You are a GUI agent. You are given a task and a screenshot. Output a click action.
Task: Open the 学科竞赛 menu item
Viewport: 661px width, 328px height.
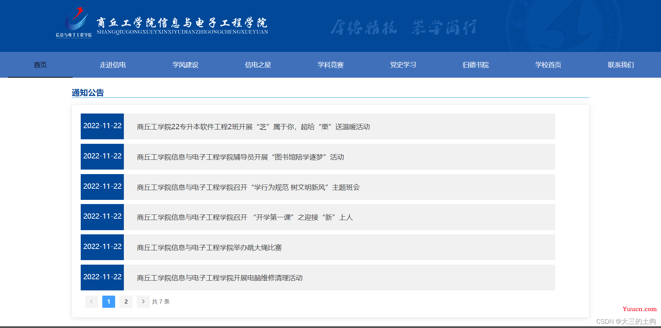(x=330, y=65)
